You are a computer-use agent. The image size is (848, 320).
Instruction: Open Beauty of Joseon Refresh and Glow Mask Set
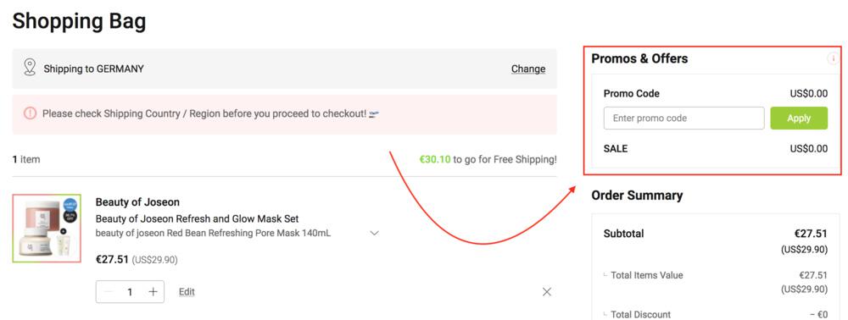point(197,218)
